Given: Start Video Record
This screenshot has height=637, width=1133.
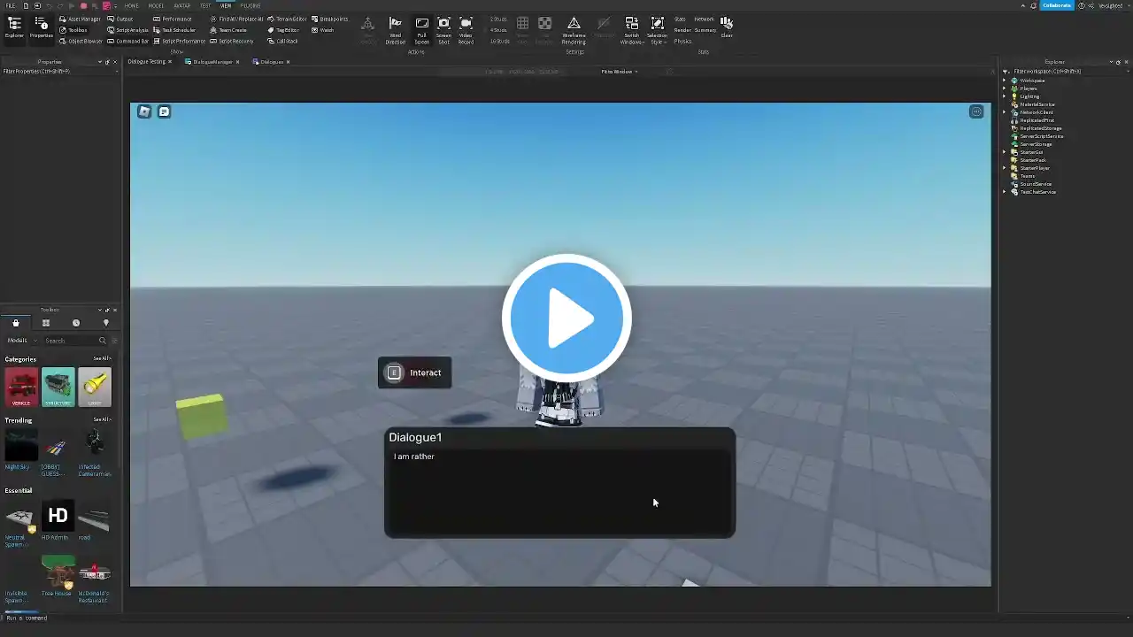Looking at the screenshot, I should pyautogui.click(x=466, y=29).
